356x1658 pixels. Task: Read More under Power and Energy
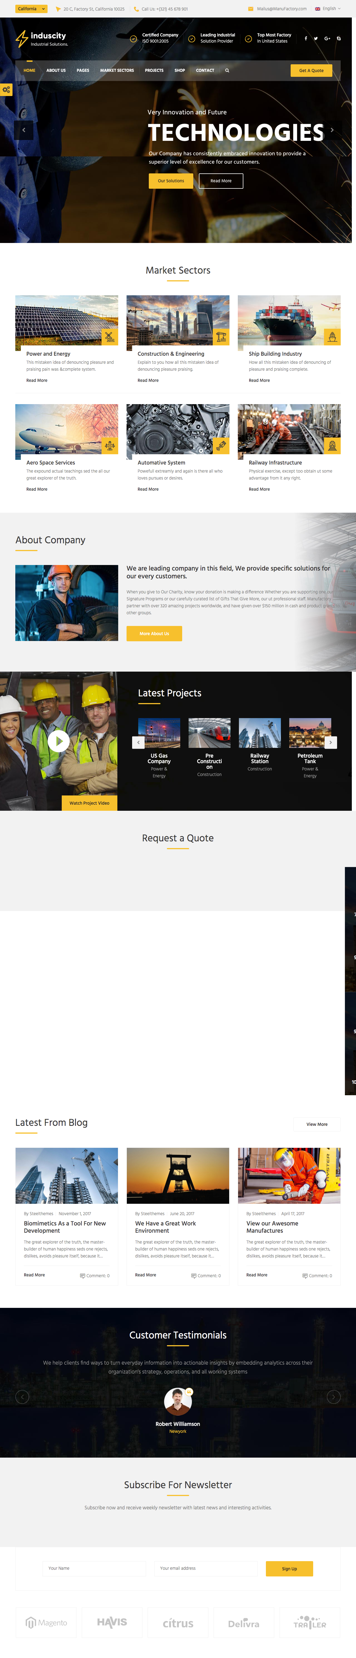click(37, 380)
